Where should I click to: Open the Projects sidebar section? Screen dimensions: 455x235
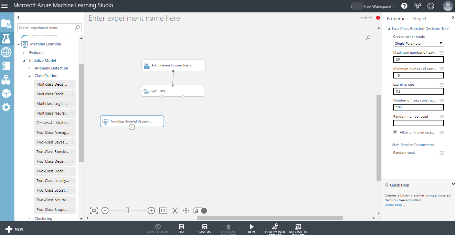tap(6, 23)
